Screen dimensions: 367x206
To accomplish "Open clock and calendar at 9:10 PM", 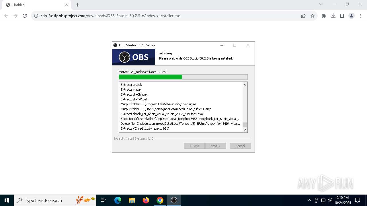I will point(343,200).
